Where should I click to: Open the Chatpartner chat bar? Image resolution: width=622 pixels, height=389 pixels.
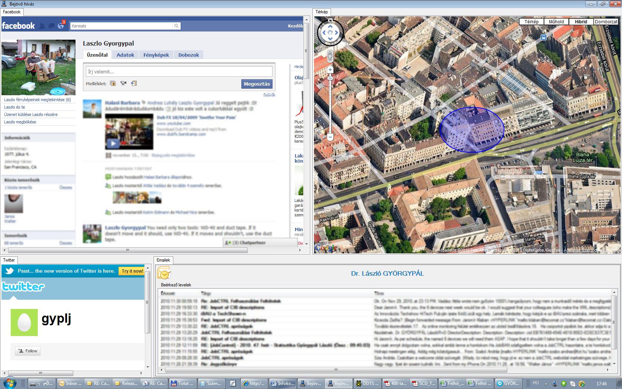(260, 243)
